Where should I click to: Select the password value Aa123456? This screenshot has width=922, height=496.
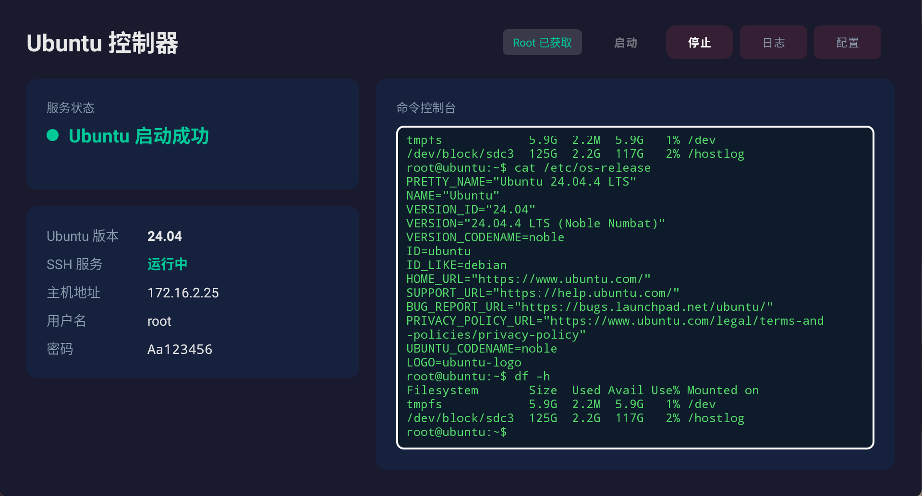click(180, 349)
